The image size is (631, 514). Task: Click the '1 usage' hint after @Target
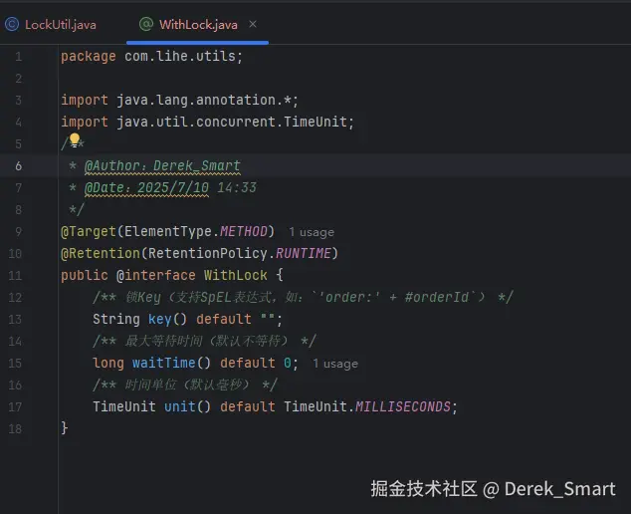click(312, 232)
